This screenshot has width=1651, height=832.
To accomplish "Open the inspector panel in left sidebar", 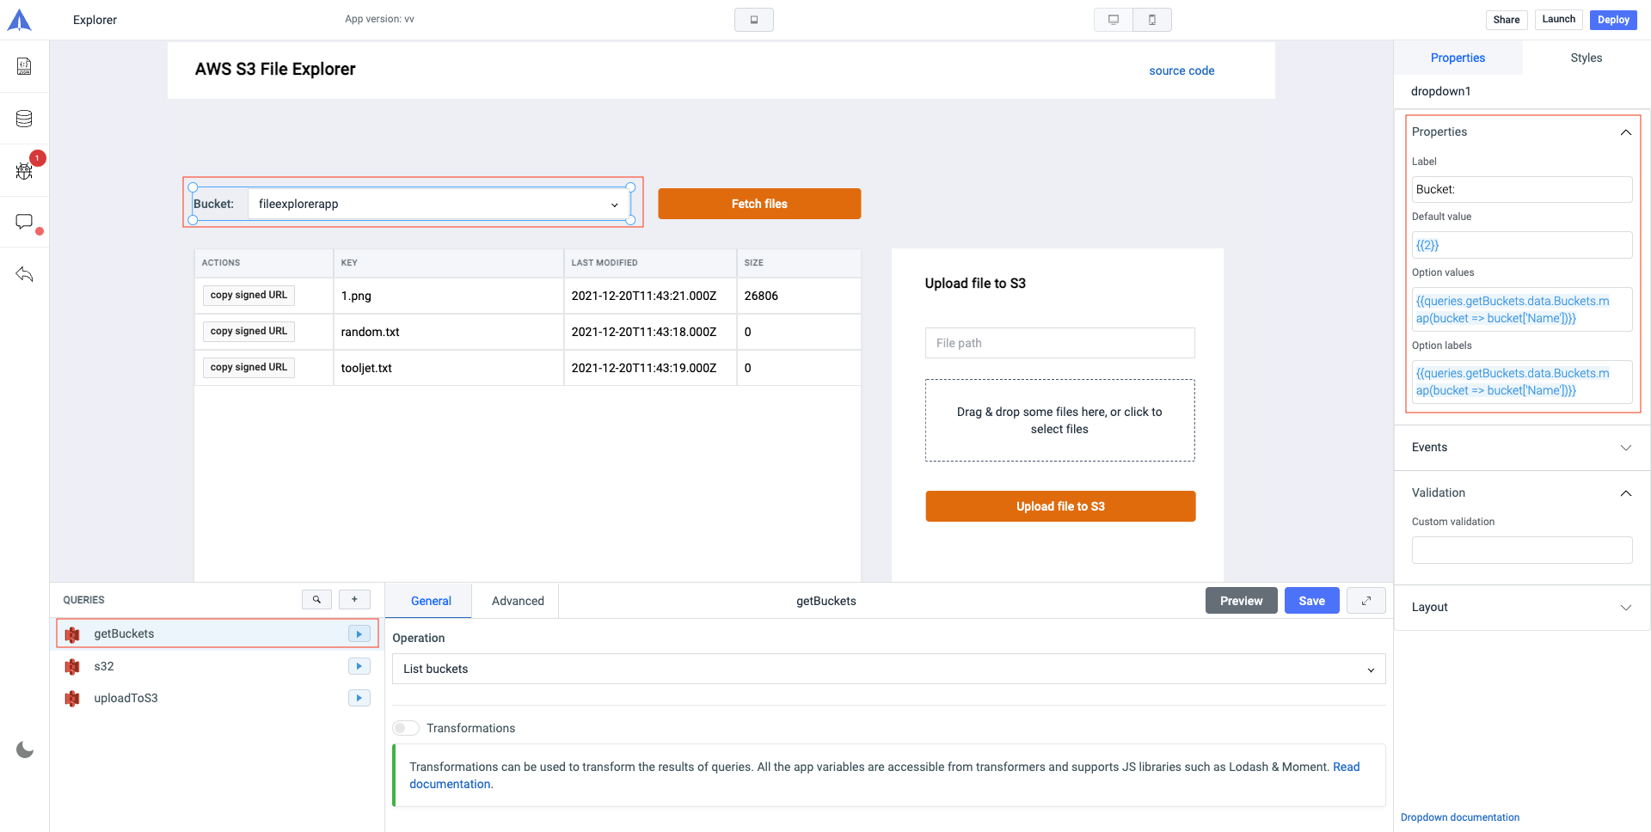I will 24,66.
